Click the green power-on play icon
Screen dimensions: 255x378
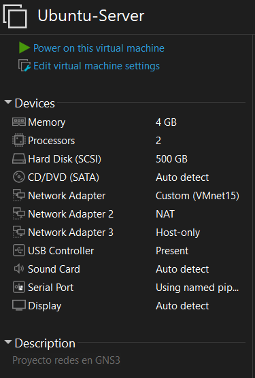(x=24, y=48)
